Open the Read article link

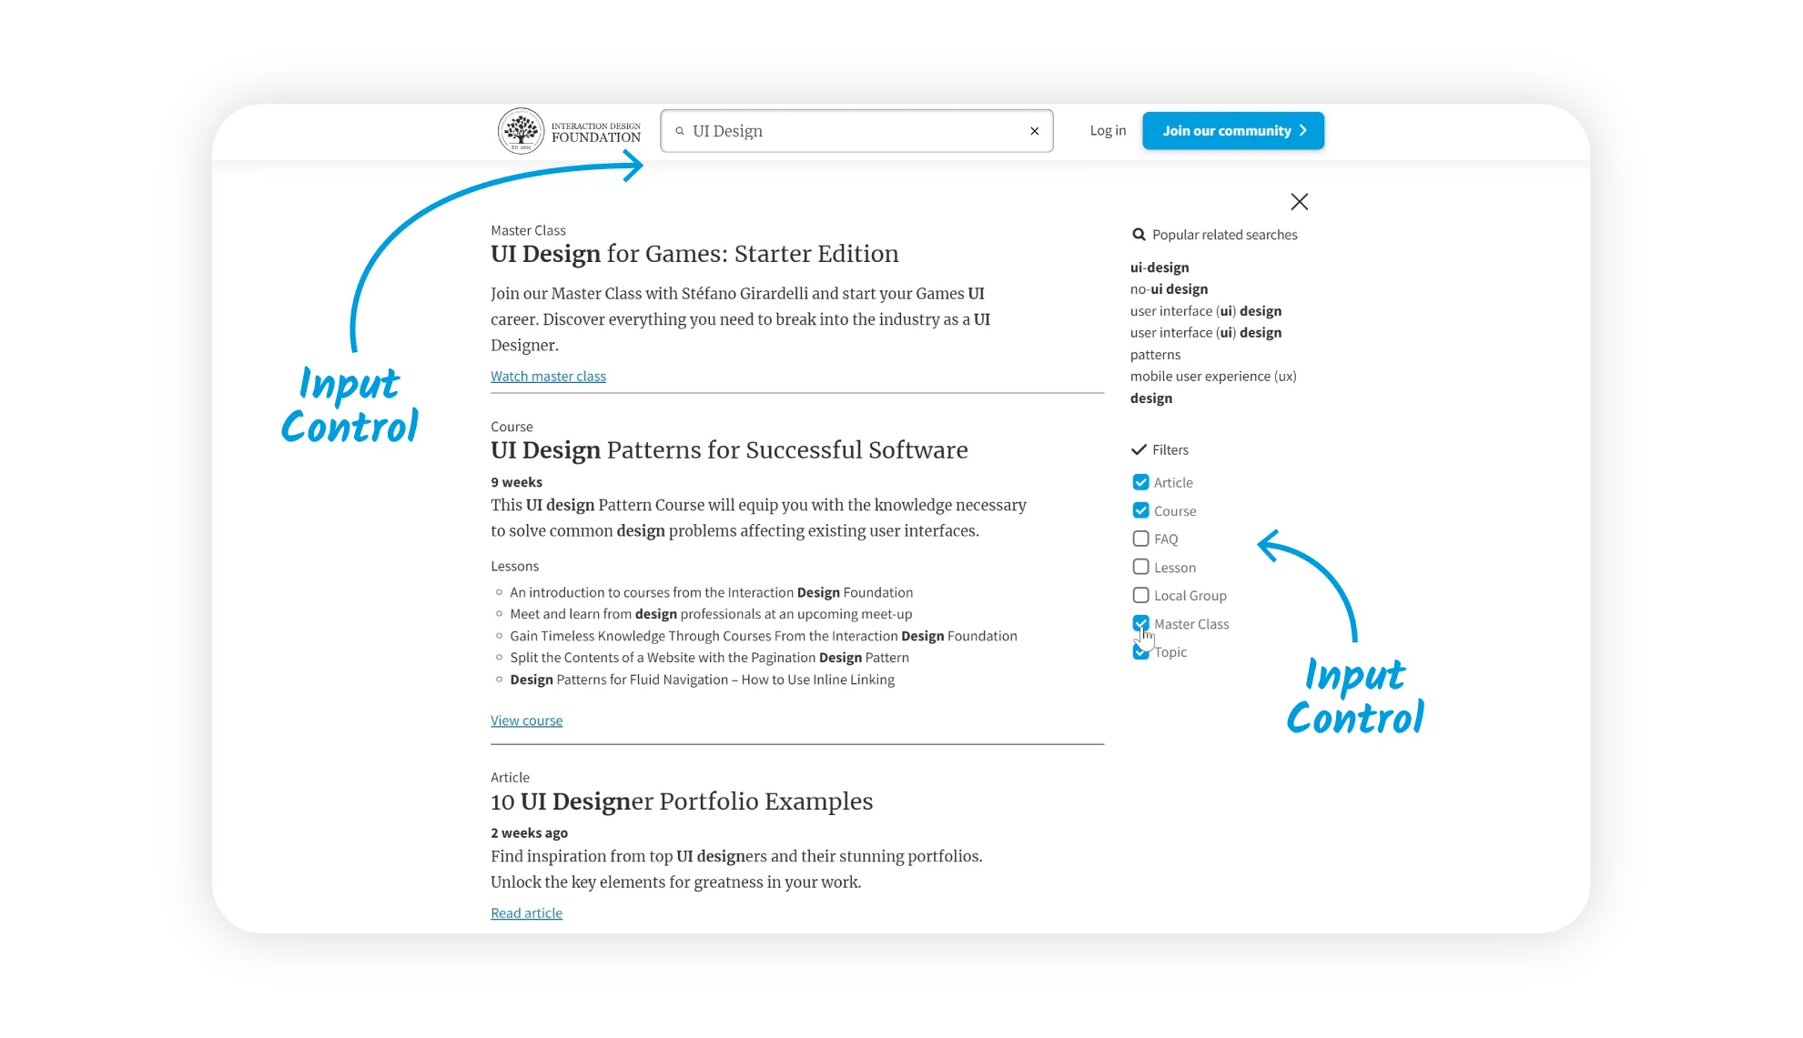(526, 913)
